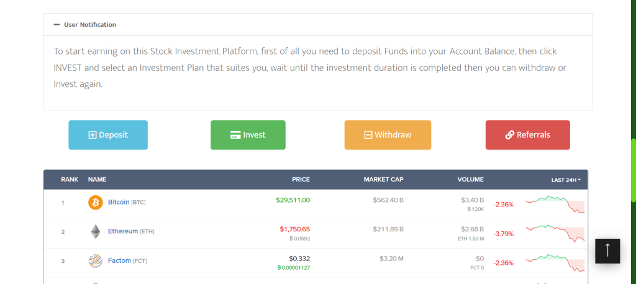This screenshot has height=284, width=636.
Task: Click the Bitcoin coin logo icon
Action: (x=96, y=202)
